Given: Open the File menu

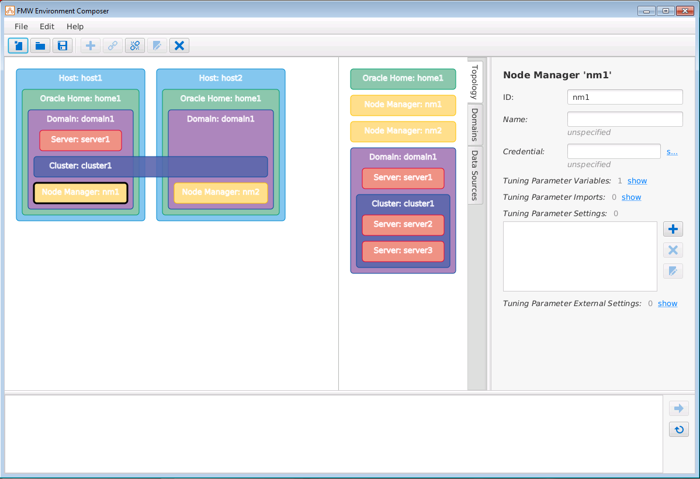Looking at the screenshot, I should (x=21, y=26).
